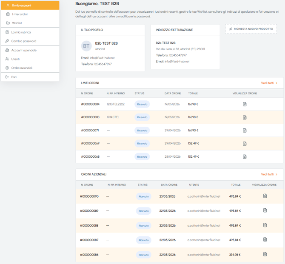285x264 pixels.
Task: Click internal reference 1234STEL
Action: [x=113, y=117]
